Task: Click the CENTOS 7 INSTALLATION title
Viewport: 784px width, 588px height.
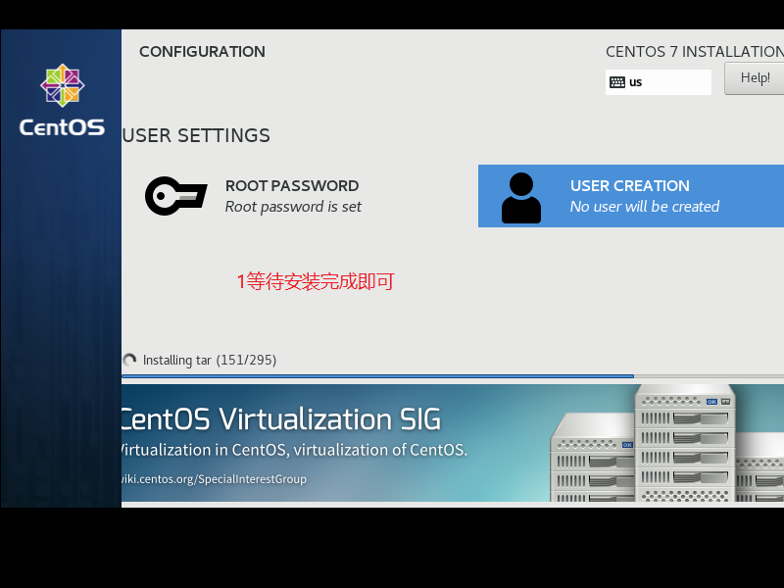Action: (695, 52)
